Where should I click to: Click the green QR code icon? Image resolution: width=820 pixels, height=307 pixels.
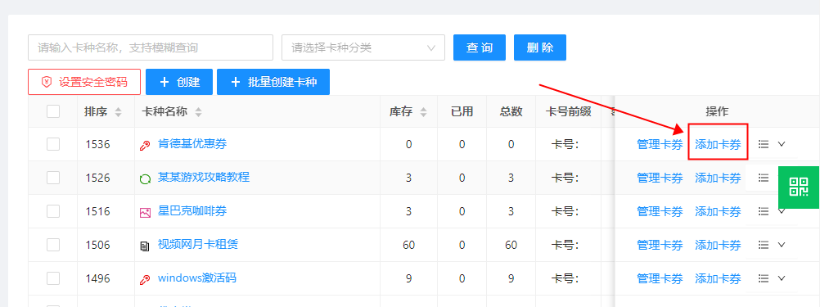(x=799, y=187)
